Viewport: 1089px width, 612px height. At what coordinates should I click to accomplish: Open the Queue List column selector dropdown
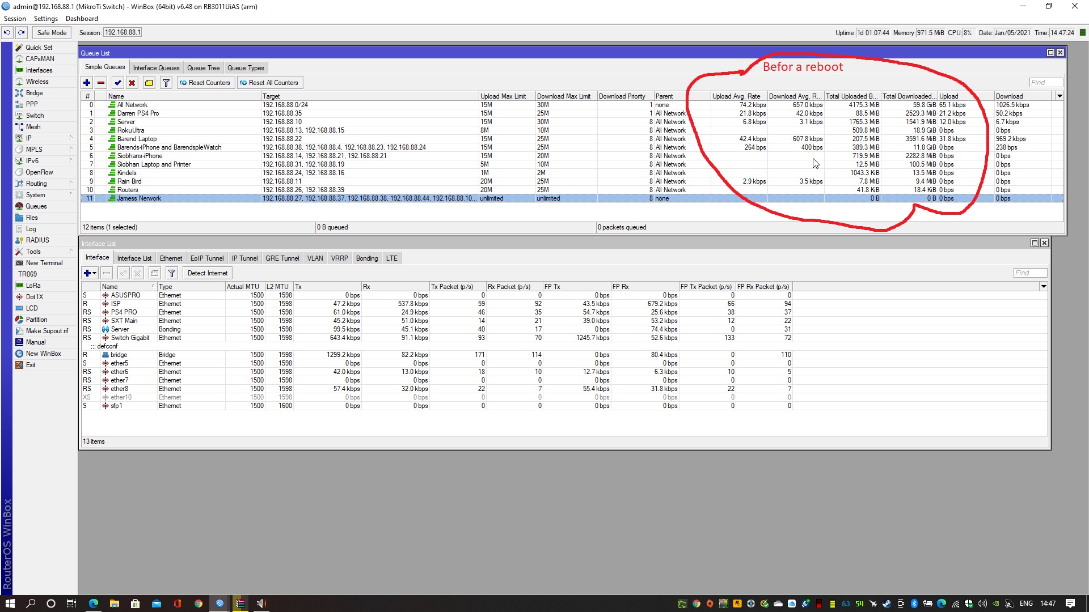coord(1058,96)
